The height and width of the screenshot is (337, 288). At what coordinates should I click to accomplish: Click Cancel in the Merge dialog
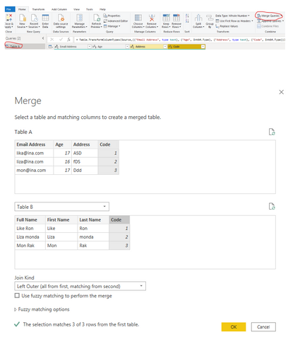tap(263, 327)
